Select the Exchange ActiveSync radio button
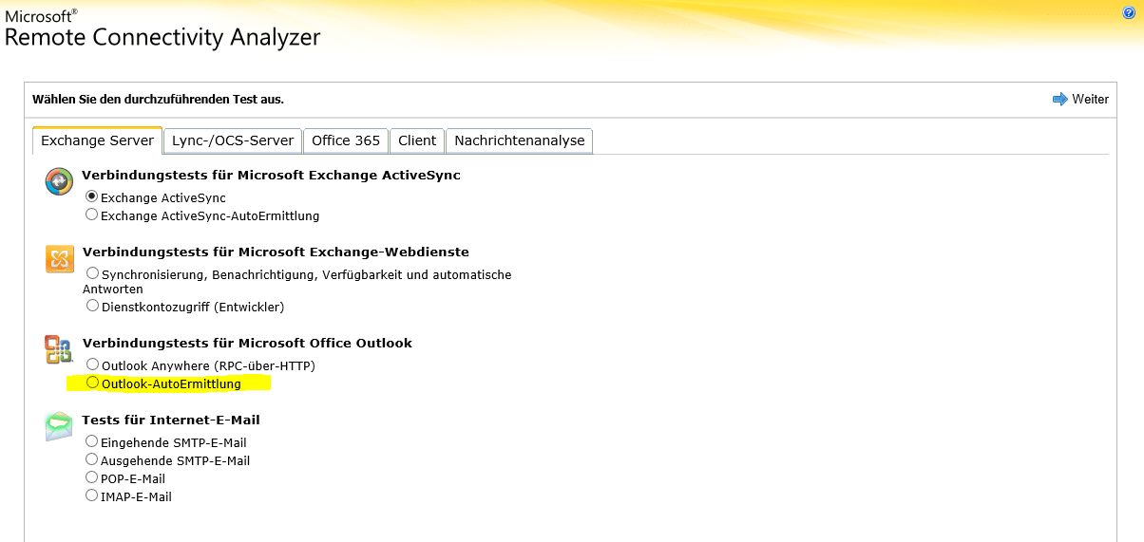This screenshot has width=1144, height=542. click(x=92, y=196)
